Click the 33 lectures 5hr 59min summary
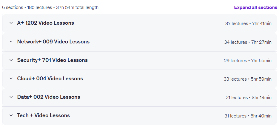The image size is (279, 127). (247, 79)
